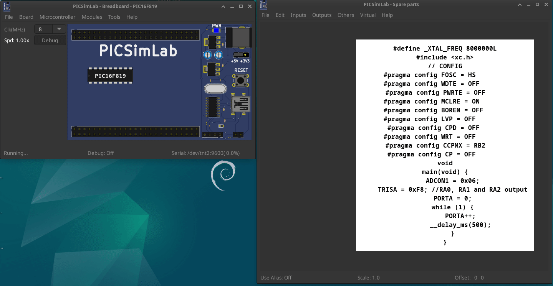The image size is (553, 286).
Task: Open the Clk(MHz) dropdown
Action: [x=59, y=29]
